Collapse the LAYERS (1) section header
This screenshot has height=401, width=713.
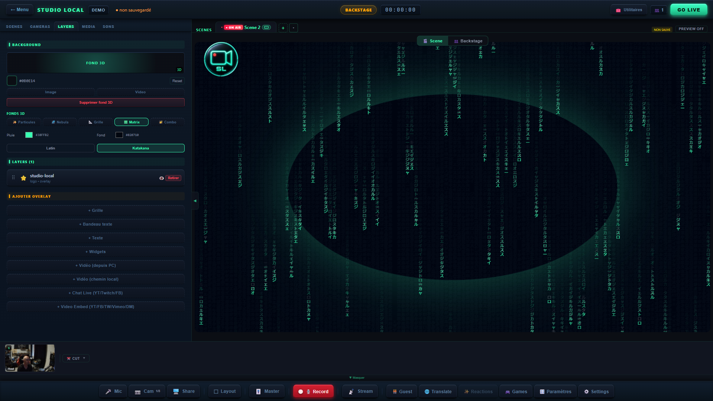(95, 162)
